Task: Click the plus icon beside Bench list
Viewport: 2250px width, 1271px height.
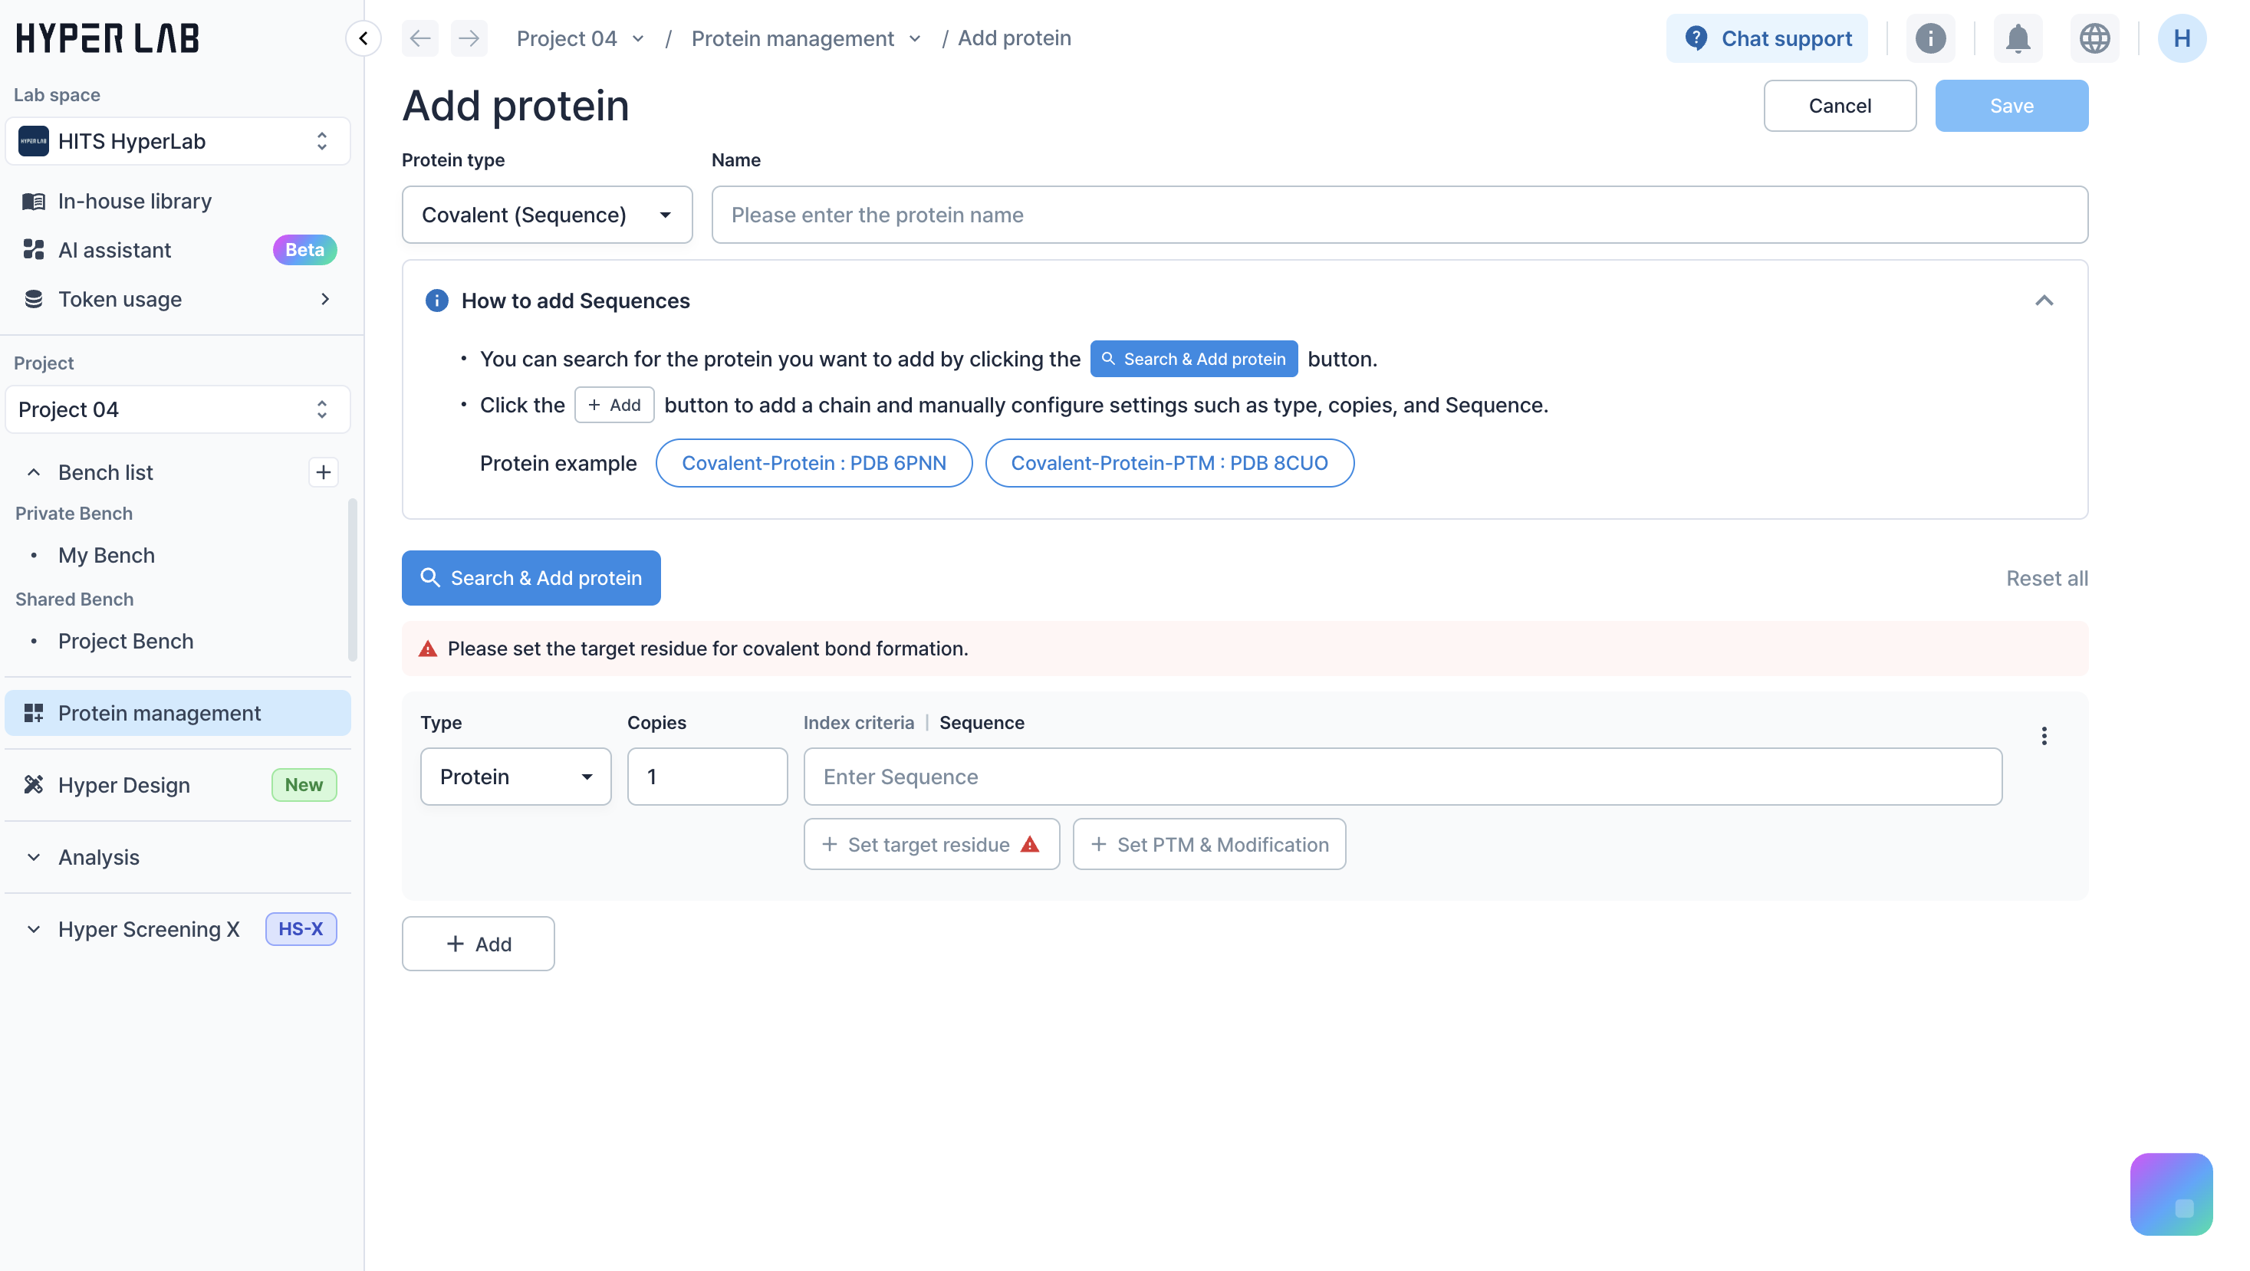Action: click(x=323, y=472)
